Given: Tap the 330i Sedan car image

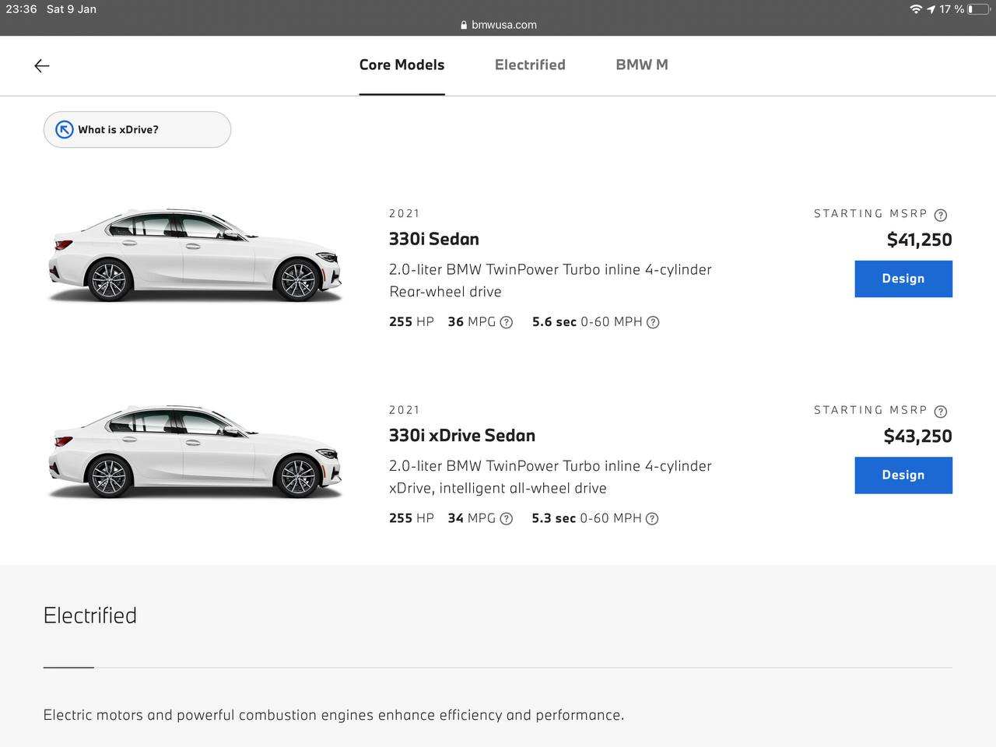Looking at the screenshot, I should pyautogui.click(x=195, y=255).
